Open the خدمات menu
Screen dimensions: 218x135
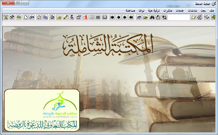click(x=180, y=11)
